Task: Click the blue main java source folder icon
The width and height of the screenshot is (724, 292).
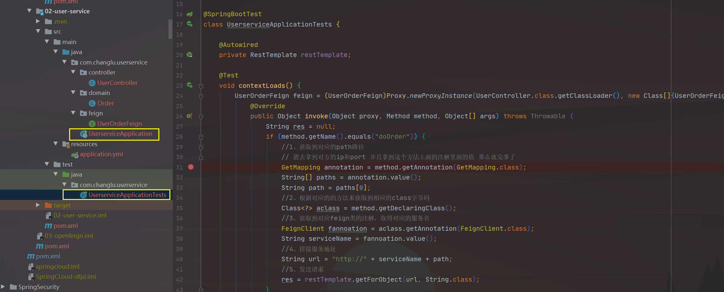Action: (x=66, y=52)
